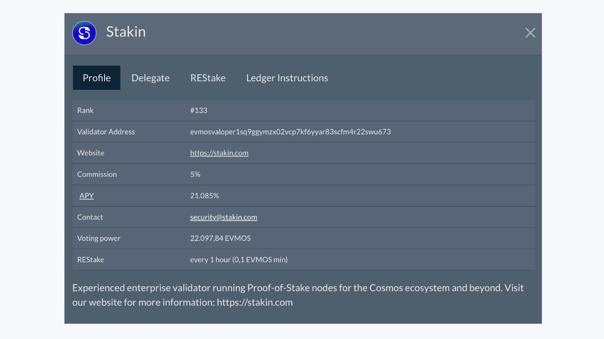Click the evmosvaloper validator address text
Screen dimensions: 604x339
(290, 132)
